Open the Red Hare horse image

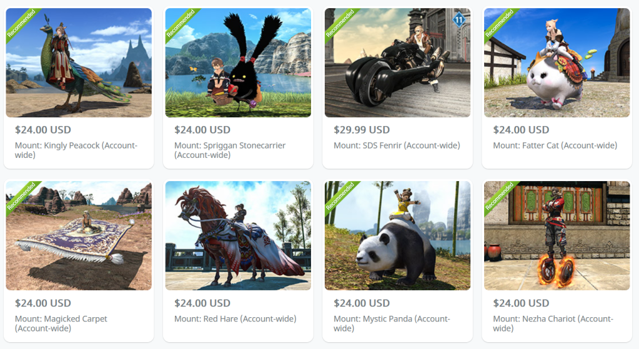[x=238, y=235]
